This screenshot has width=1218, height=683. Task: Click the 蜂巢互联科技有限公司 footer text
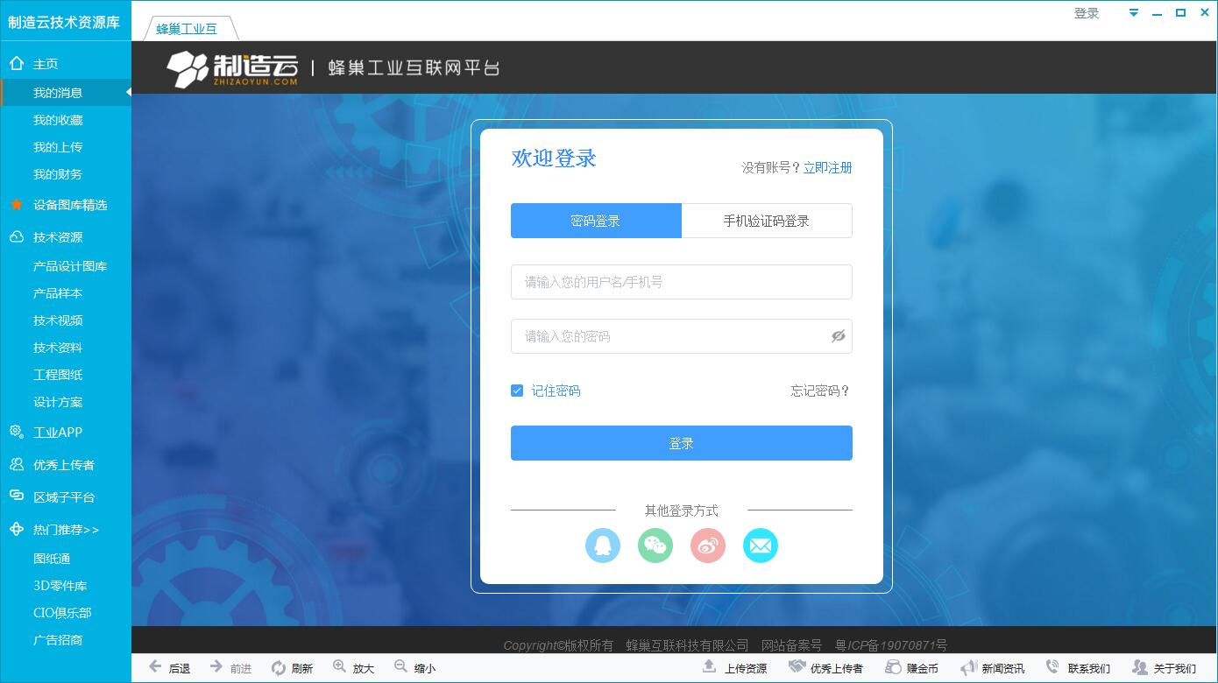click(687, 645)
